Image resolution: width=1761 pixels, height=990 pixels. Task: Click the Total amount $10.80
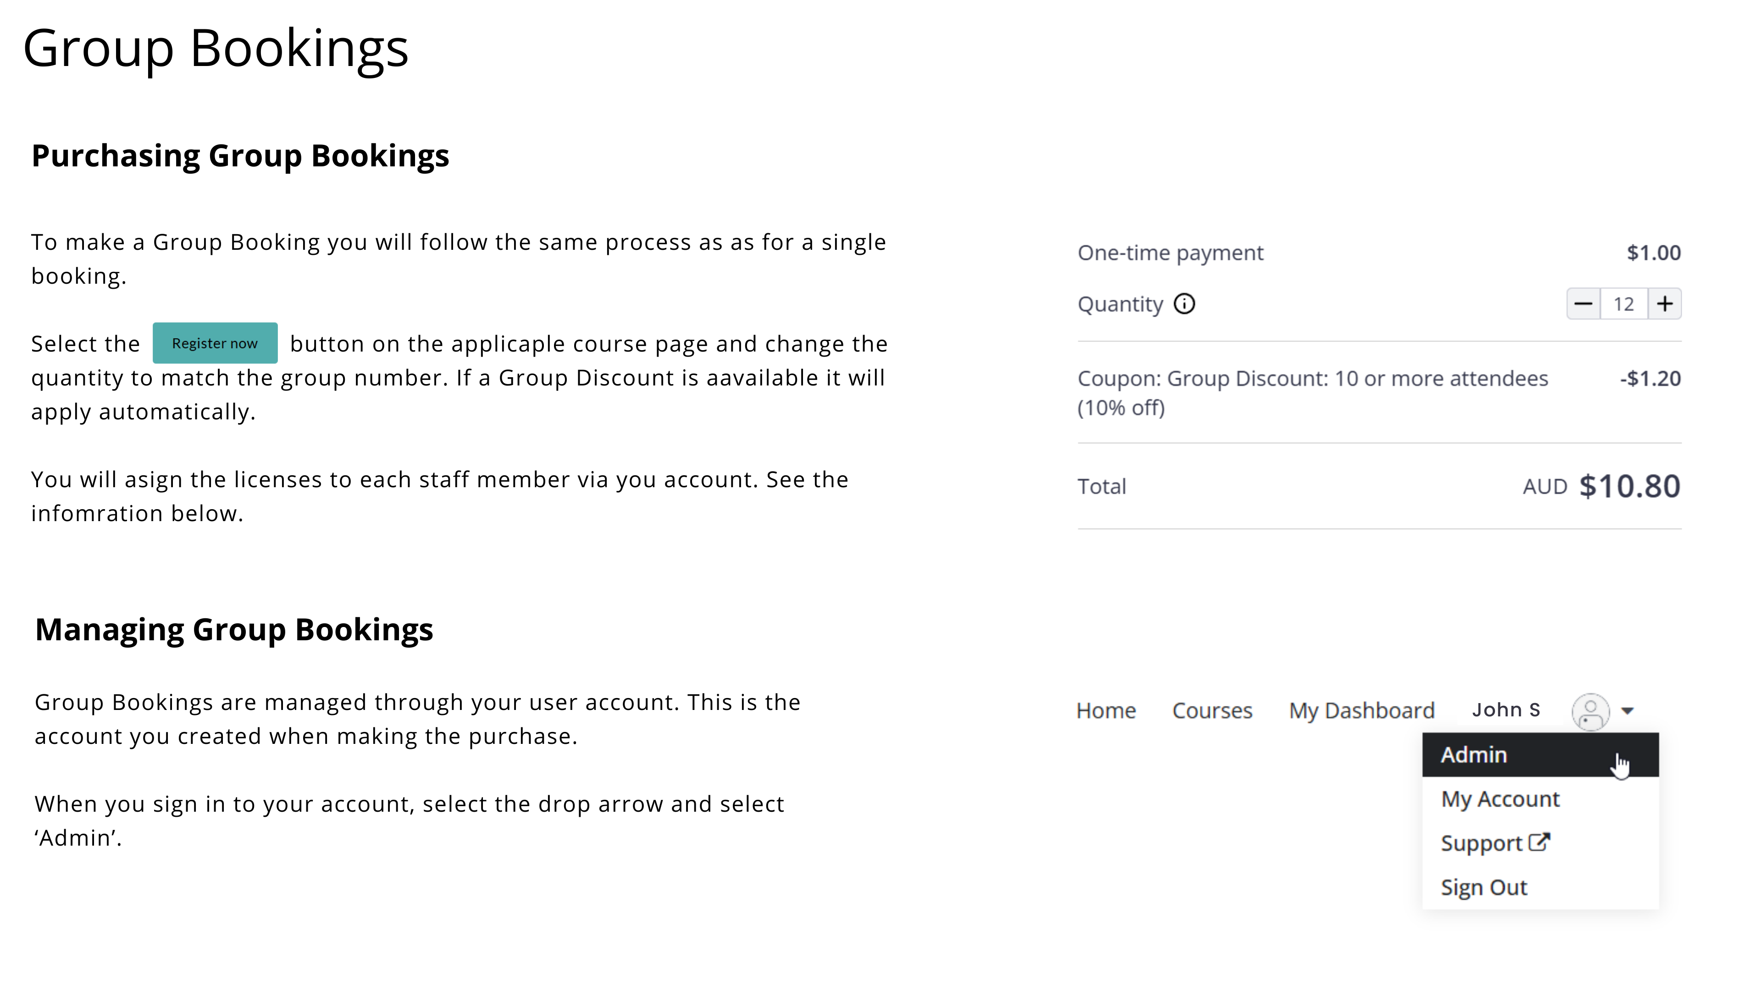click(x=1629, y=486)
